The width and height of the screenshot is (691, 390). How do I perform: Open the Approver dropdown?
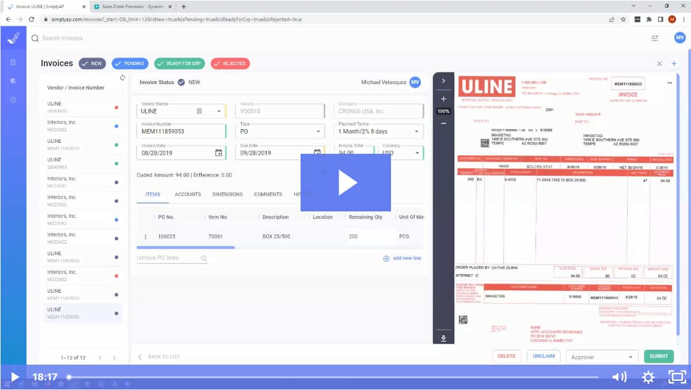coord(602,357)
